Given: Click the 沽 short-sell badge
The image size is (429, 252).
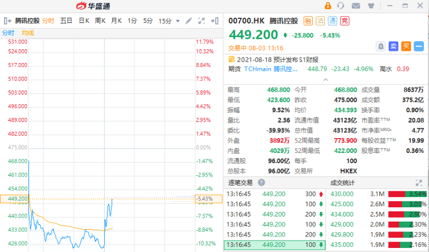Looking at the screenshot, I should (x=320, y=21).
